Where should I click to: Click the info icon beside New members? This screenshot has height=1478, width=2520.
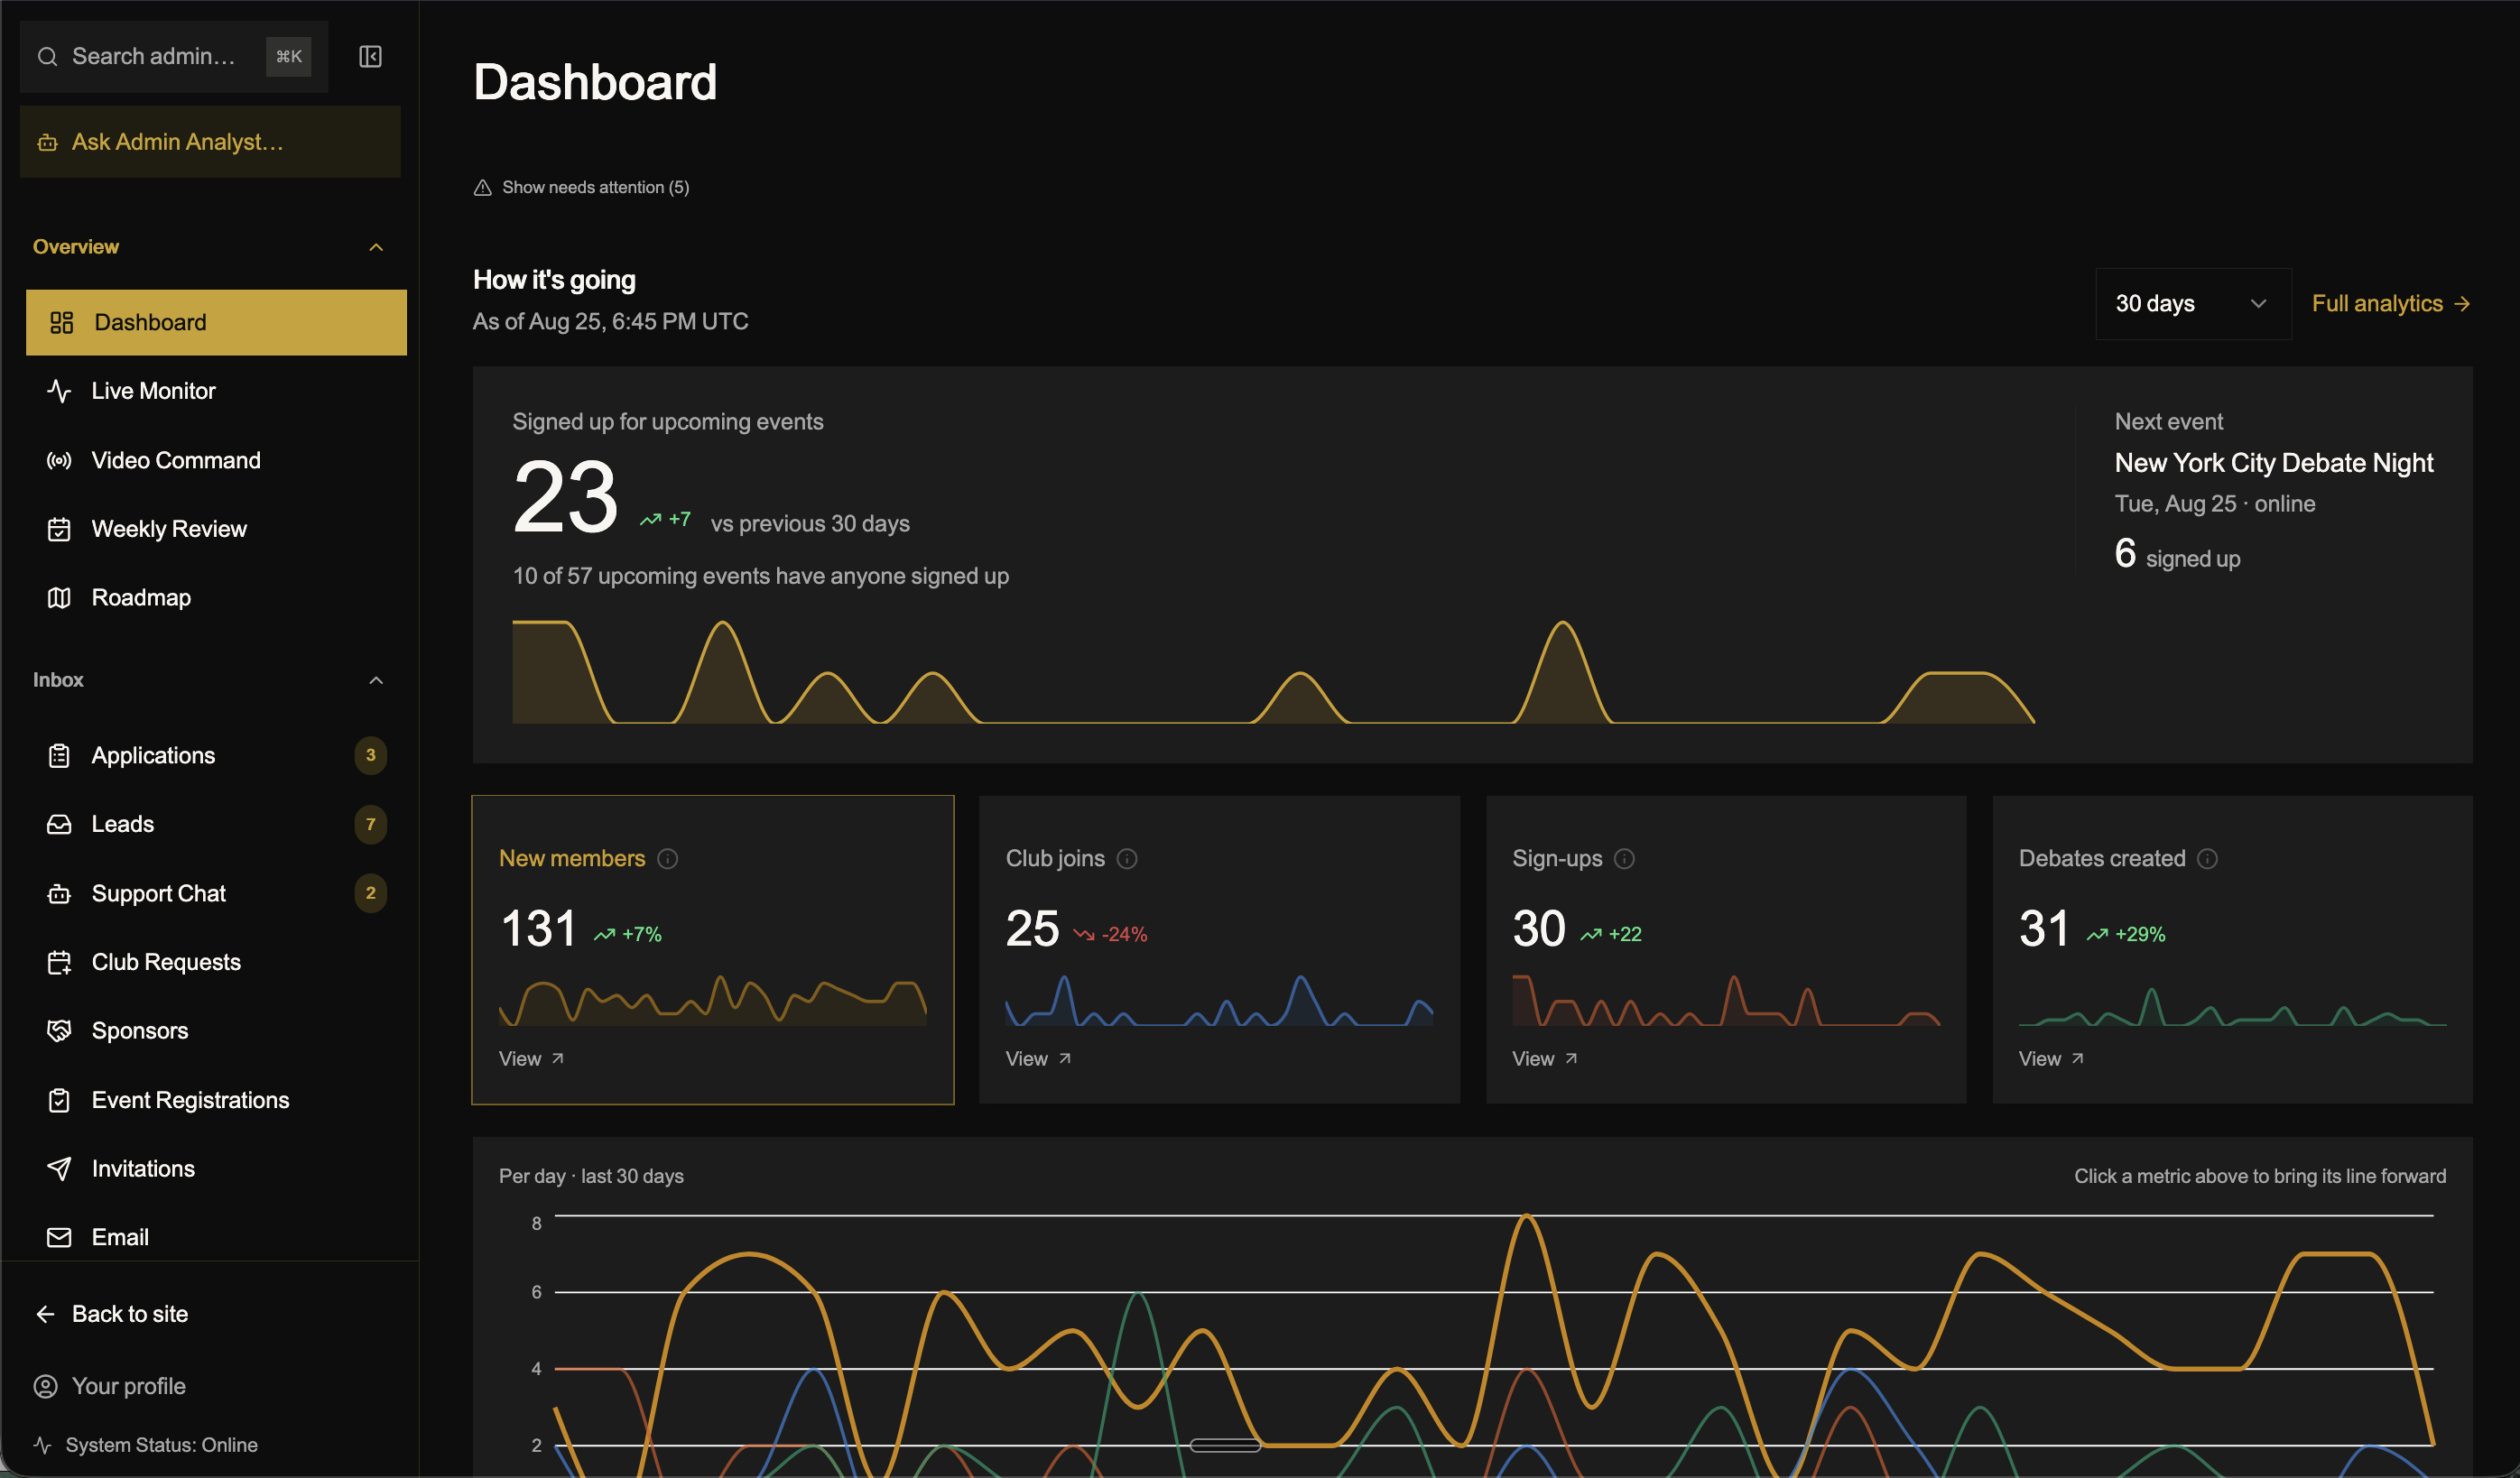point(667,859)
